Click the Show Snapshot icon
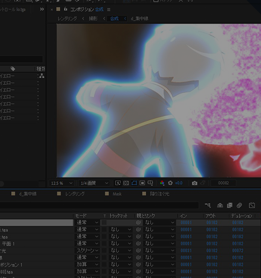 pyautogui.click(x=203, y=183)
